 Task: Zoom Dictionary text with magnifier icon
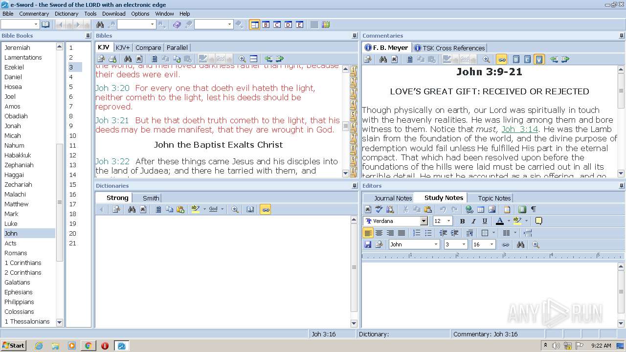point(235,209)
